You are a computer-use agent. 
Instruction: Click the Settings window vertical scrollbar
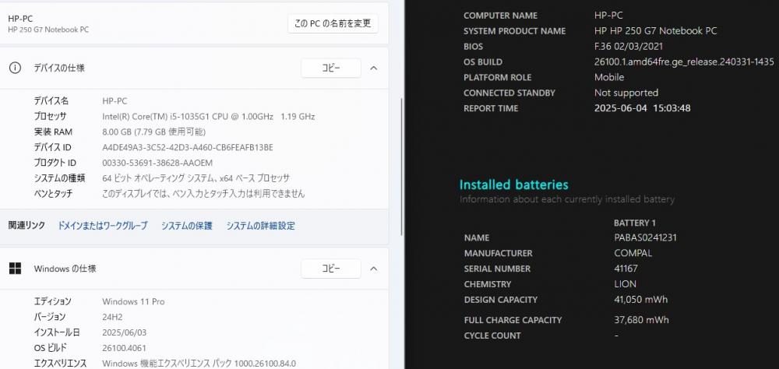401,167
